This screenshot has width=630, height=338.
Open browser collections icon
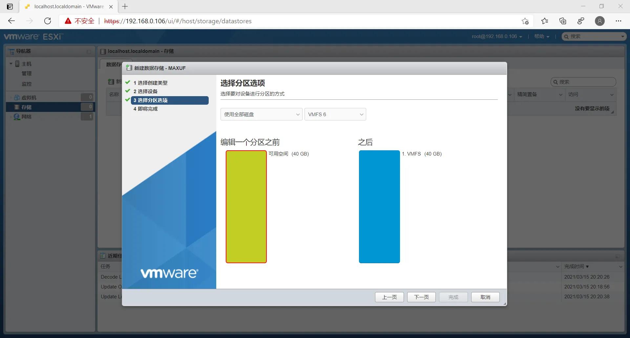click(x=563, y=21)
